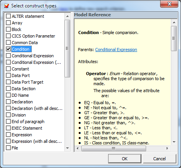Click the 'LE - Less than or equal' entry
This screenshot has height=168, width=181.
pos(113,133)
